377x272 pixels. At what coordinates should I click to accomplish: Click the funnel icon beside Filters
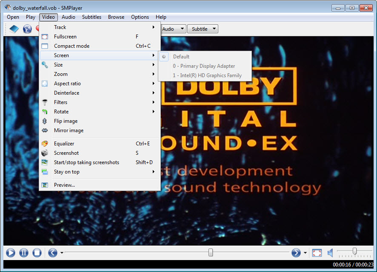(45, 102)
